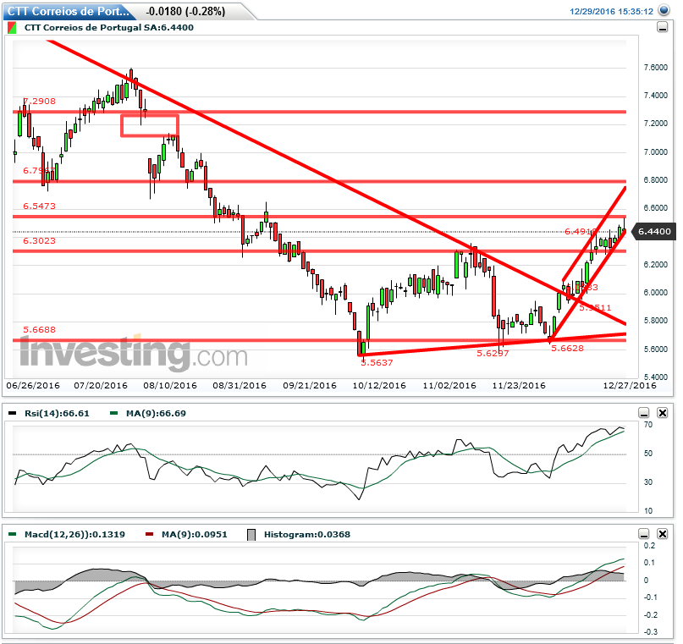Click the RSI axis value 70
This screenshot has height=644, width=683.
pos(647,425)
